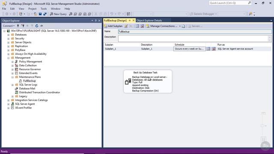This screenshot has width=274, height=154.
Task: Select Distributed Transaction Coordinator node
Action: tap(39, 92)
